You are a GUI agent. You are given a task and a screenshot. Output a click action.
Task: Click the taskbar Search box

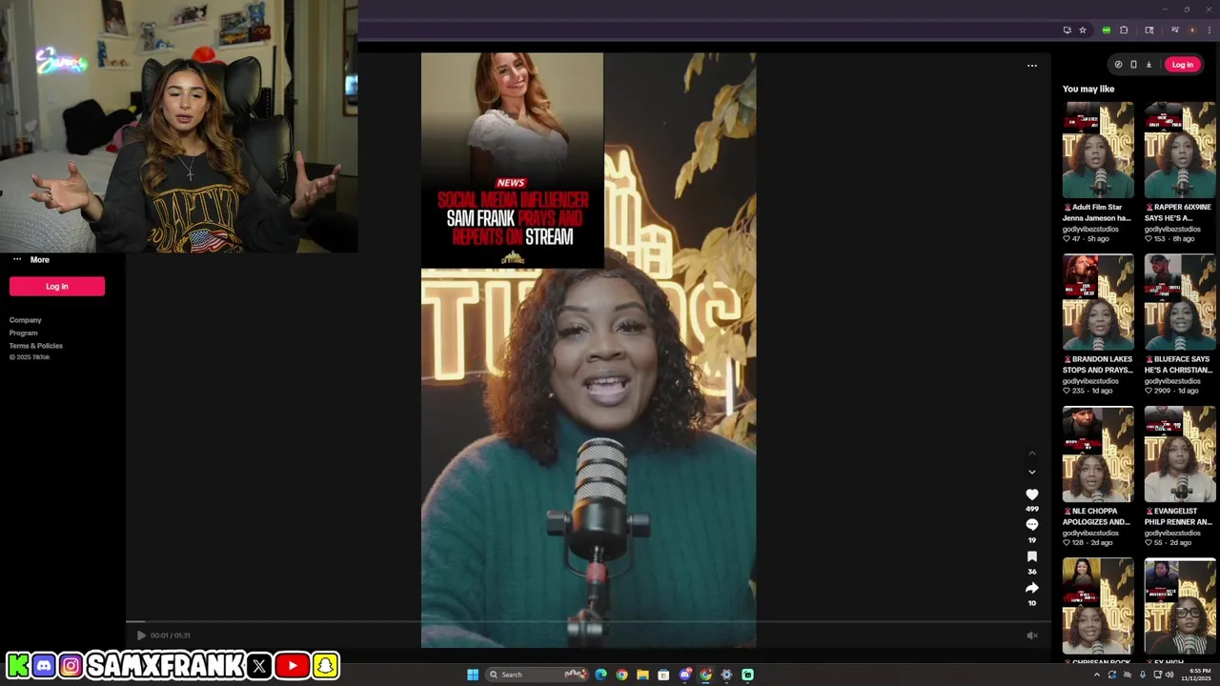539,675
